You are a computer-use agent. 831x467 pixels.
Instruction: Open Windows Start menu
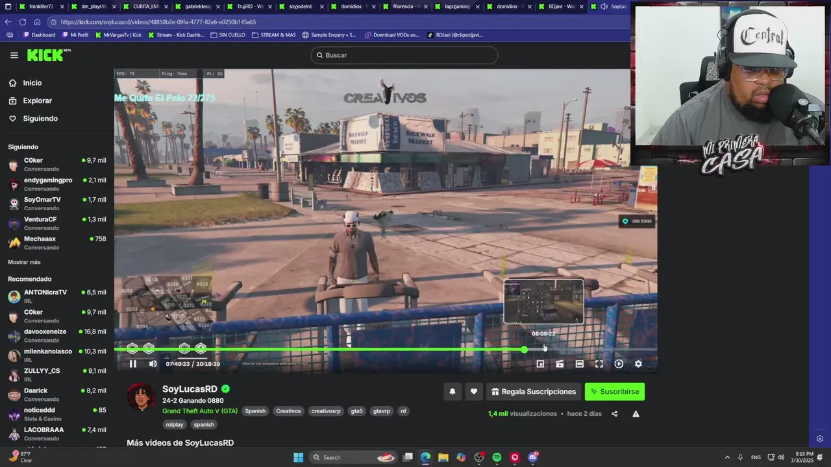click(x=298, y=457)
